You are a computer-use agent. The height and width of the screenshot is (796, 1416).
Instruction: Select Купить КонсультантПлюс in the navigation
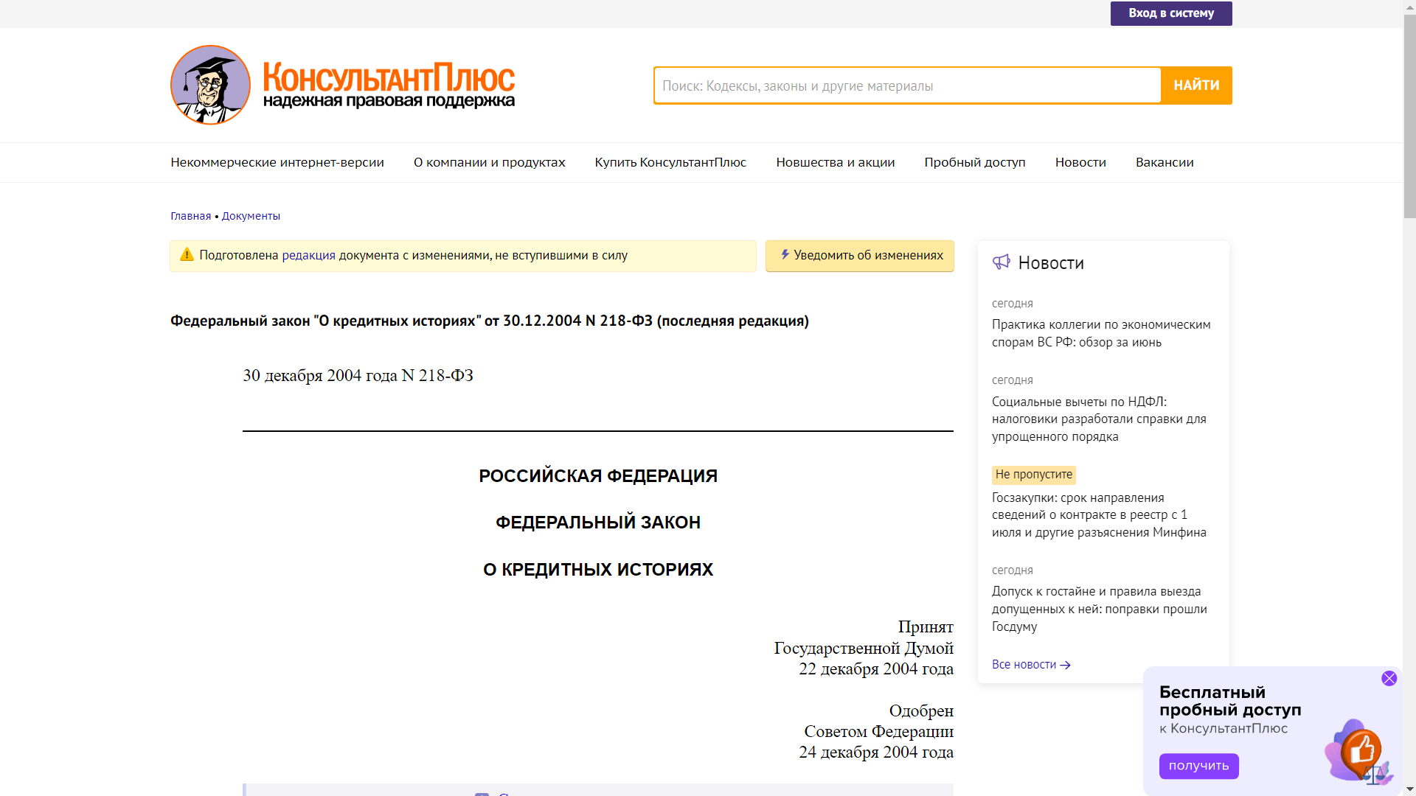point(670,162)
